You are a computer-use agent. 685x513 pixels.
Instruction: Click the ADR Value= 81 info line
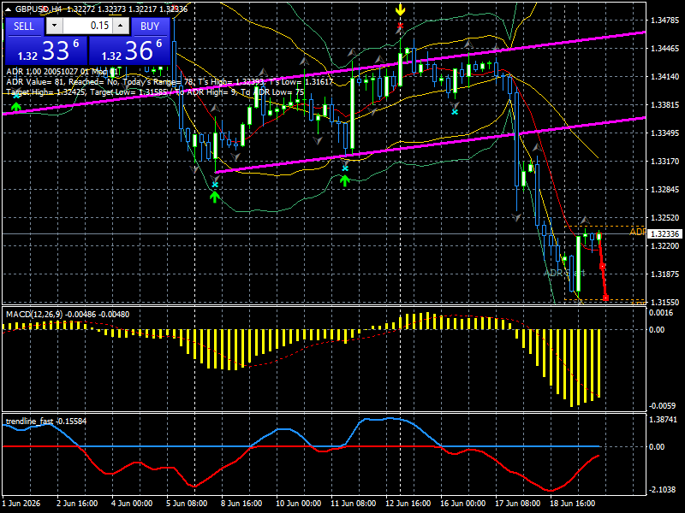[170, 81]
